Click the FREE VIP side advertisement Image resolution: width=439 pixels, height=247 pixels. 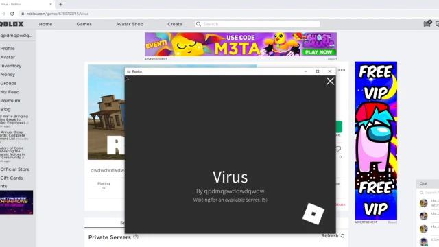[376, 141]
